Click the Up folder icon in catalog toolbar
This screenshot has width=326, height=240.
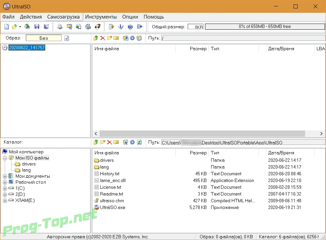click(96, 142)
